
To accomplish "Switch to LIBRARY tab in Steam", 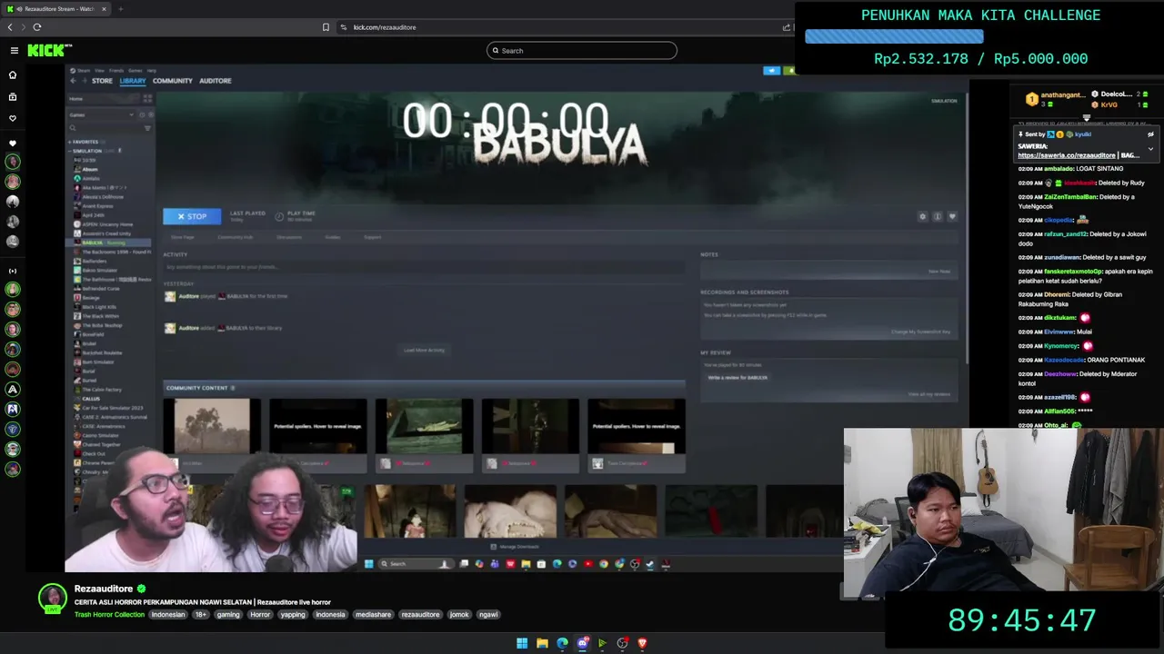I will (x=132, y=81).
